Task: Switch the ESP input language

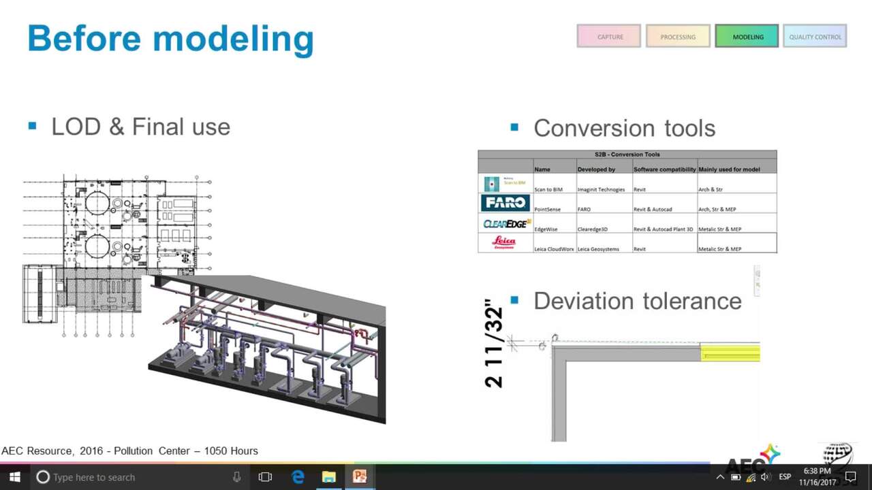Action: [785, 477]
